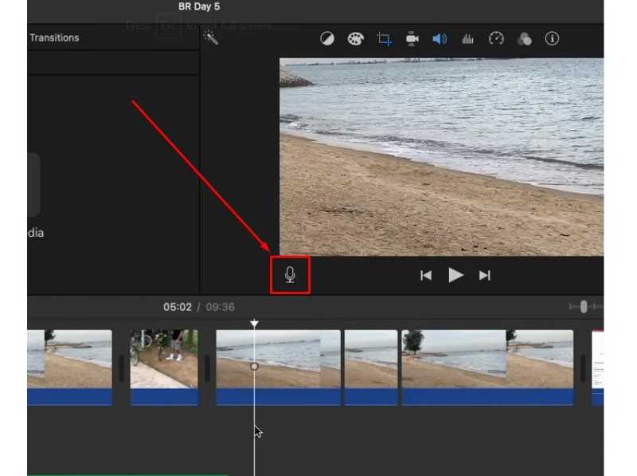
Task: Click the blue audio track under the tree clip
Action: click(x=487, y=397)
